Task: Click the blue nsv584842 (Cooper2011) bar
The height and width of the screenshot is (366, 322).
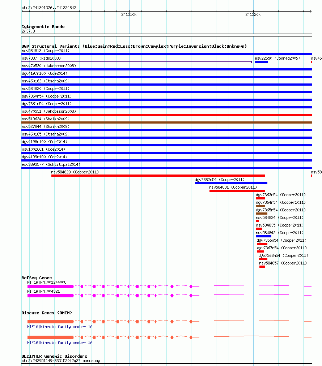Action: click(264, 236)
